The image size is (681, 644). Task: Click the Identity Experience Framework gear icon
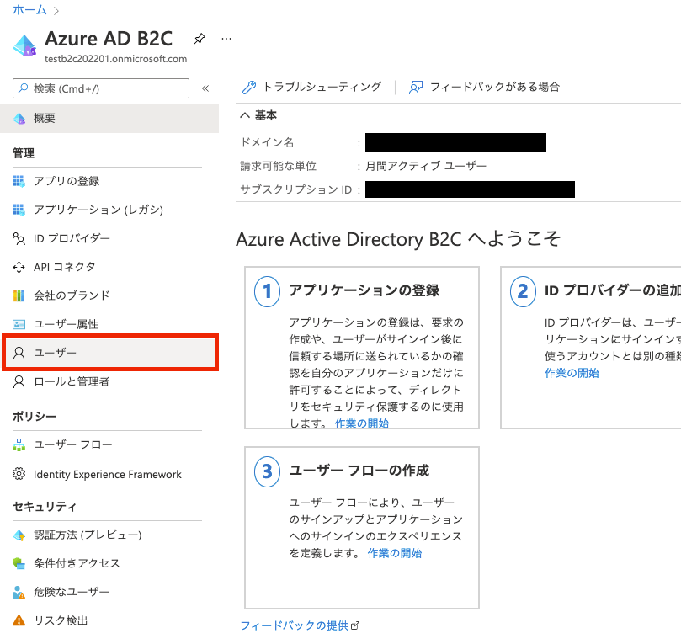(19, 474)
